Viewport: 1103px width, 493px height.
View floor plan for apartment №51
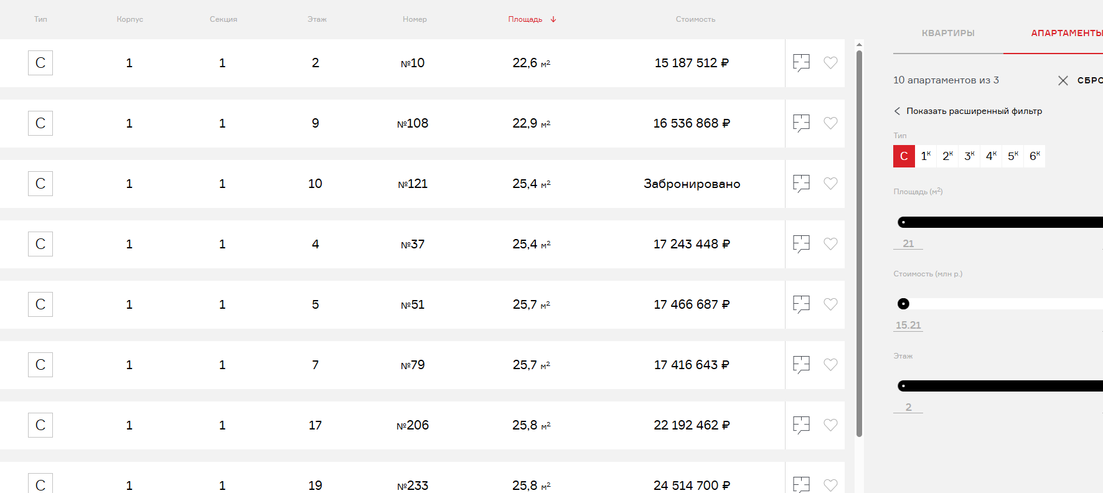801,304
